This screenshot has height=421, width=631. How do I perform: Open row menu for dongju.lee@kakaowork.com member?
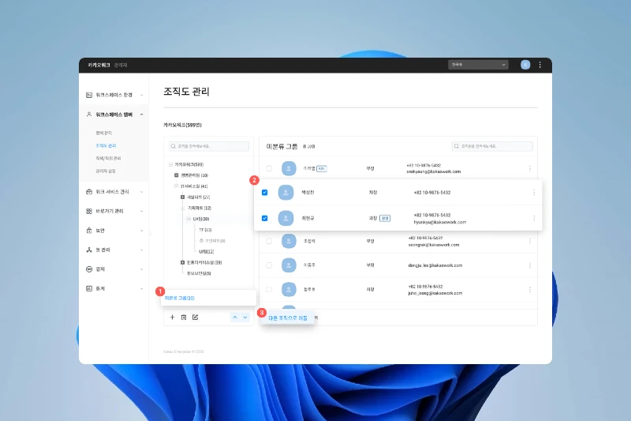(x=529, y=265)
